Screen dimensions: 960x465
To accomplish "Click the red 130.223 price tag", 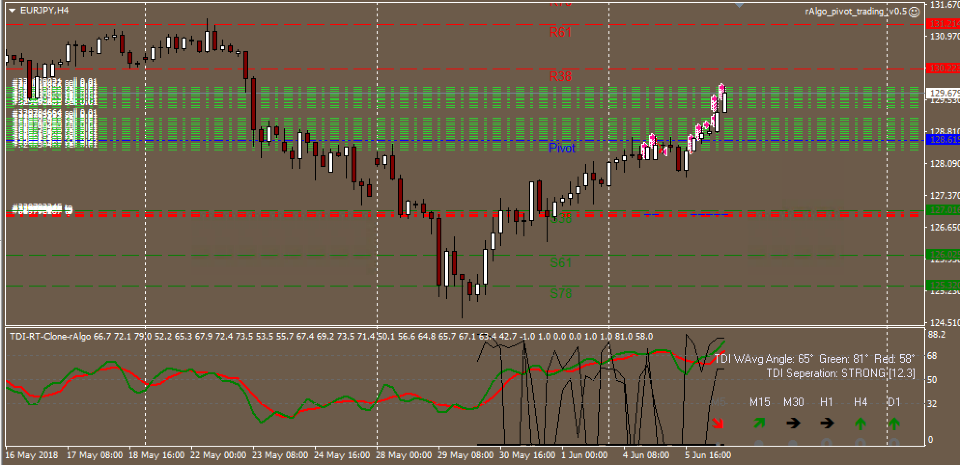I will pyautogui.click(x=944, y=68).
